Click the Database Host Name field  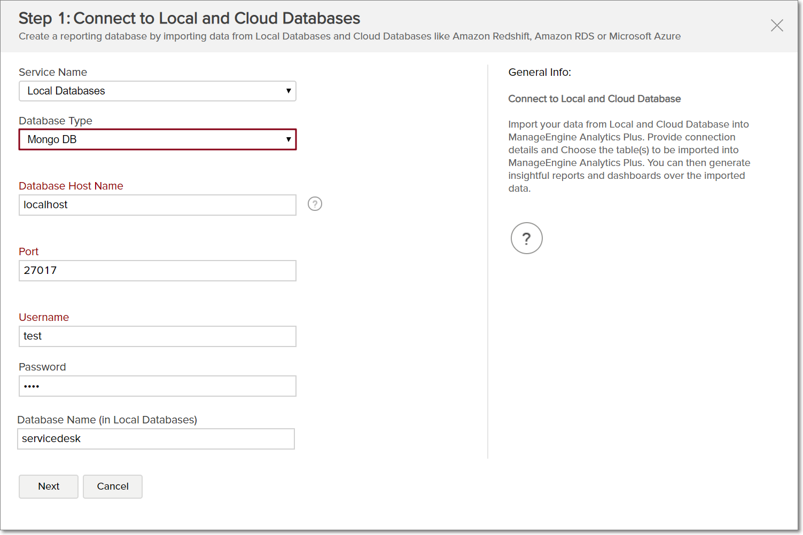158,205
